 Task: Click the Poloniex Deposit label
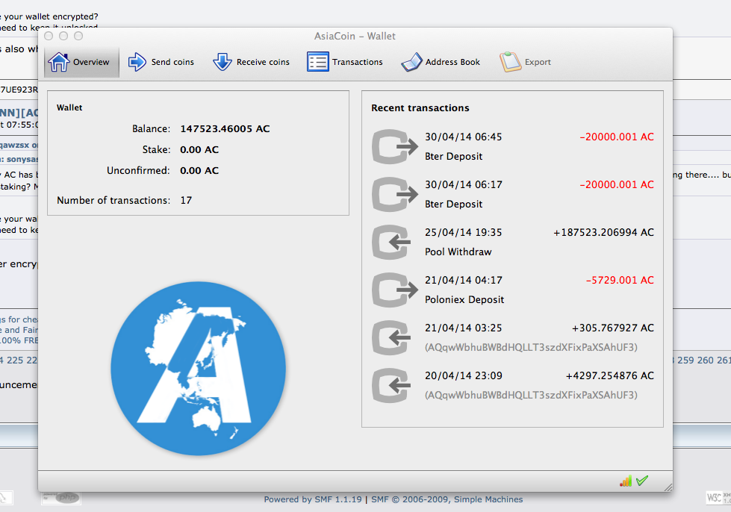(464, 299)
